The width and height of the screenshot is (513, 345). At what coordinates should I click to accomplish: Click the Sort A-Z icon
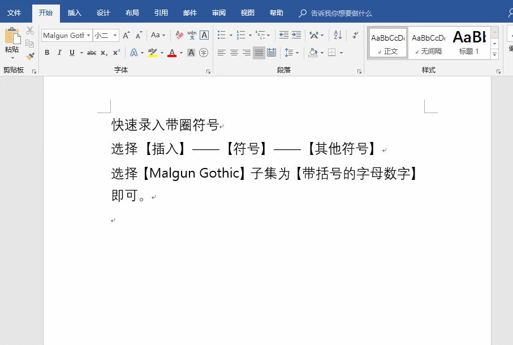(x=337, y=35)
